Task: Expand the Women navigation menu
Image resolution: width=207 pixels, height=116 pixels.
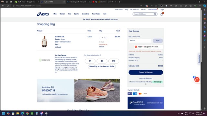Action: click(62, 14)
